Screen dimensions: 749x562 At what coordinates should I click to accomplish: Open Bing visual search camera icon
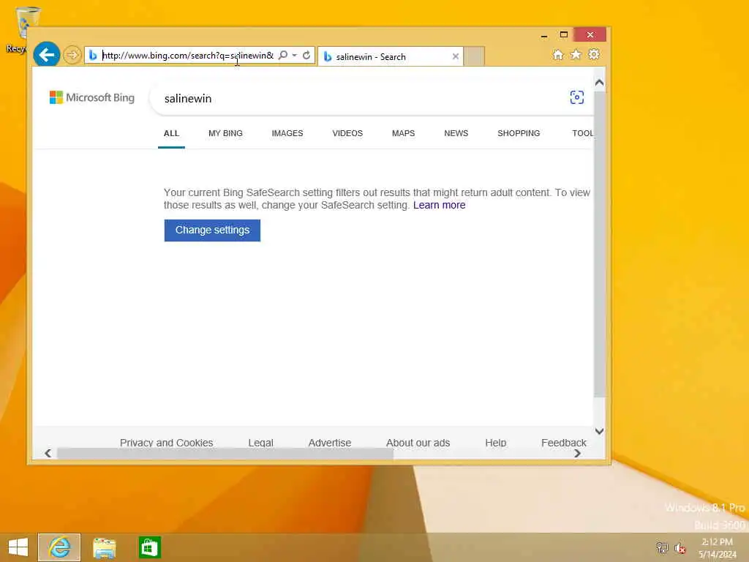[x=576, y=97]
